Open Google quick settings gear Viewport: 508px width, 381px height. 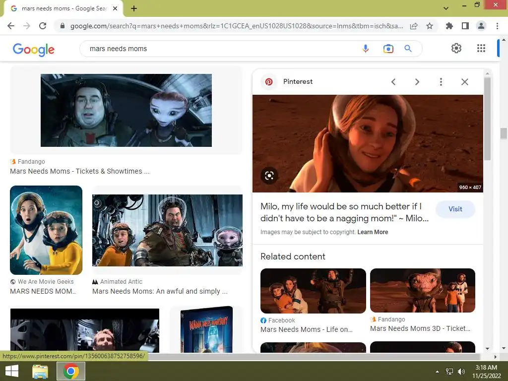click(x=456, y=48)
